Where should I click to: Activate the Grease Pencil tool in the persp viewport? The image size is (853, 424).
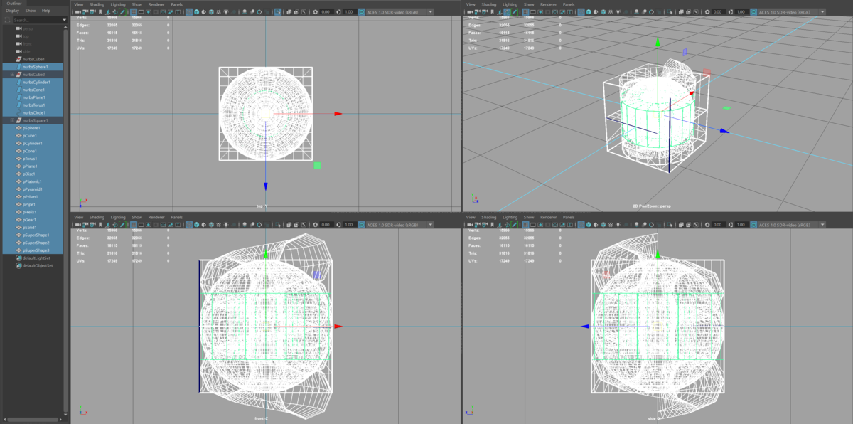click(x=513, y=11)
